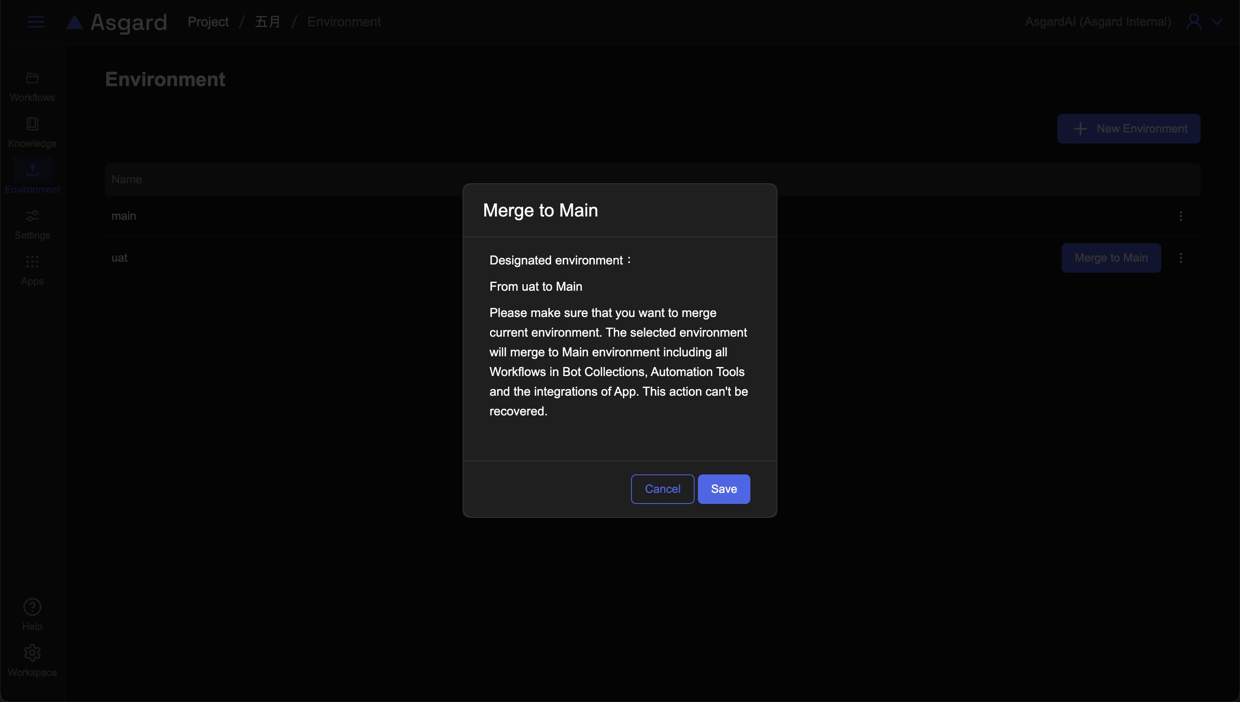Open the Settings sliders icon

click(32, 216)
